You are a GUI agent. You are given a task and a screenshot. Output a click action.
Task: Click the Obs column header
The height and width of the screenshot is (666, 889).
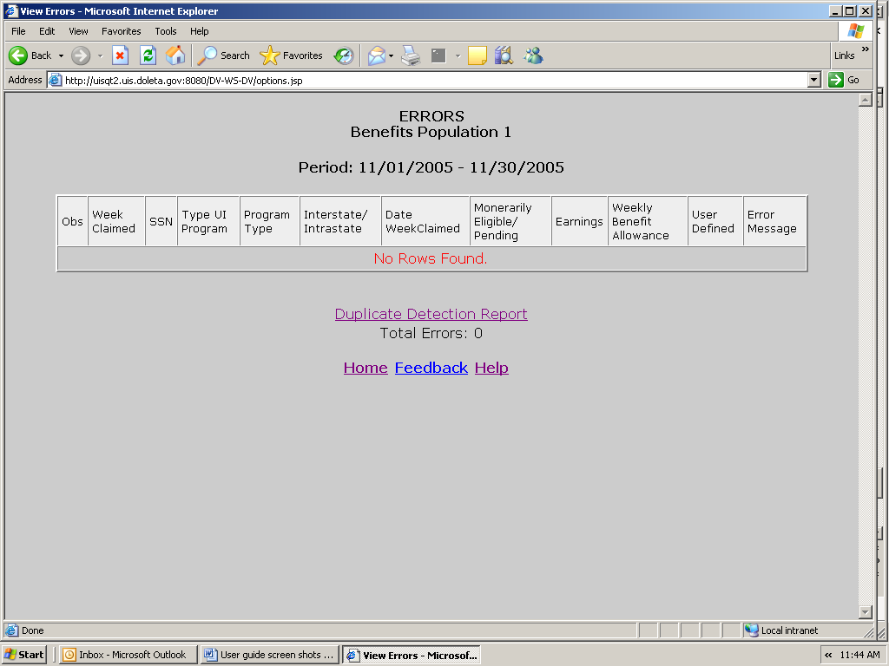tap(73, 221)
